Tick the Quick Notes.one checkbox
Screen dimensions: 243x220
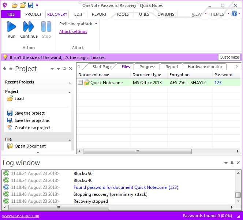pyautogui.click(x=80, y=82)
